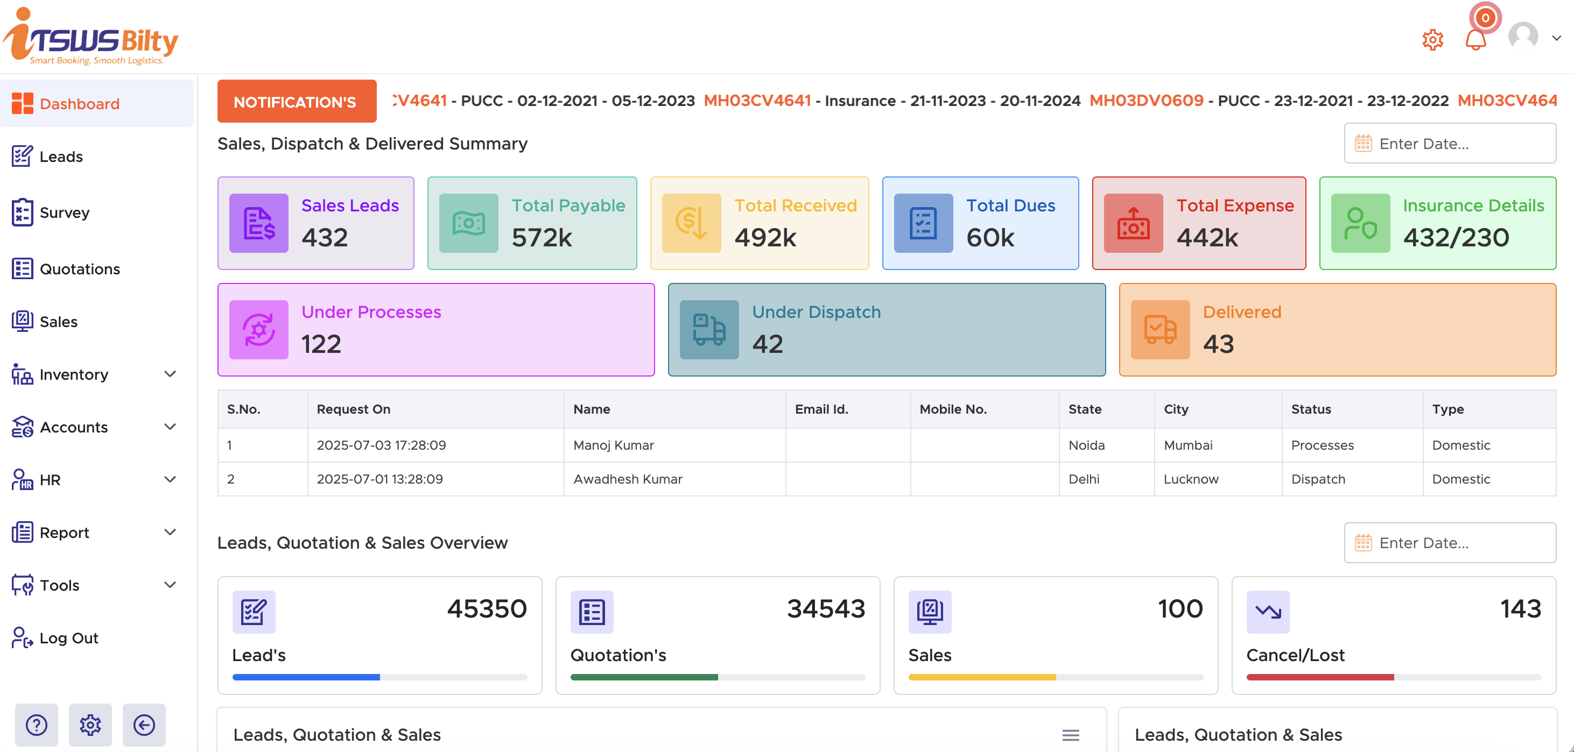The height and width of the screenshot is (752, 1574).
Task: Select Dashboard in the sidebar menu
Action: click(79, 103)
